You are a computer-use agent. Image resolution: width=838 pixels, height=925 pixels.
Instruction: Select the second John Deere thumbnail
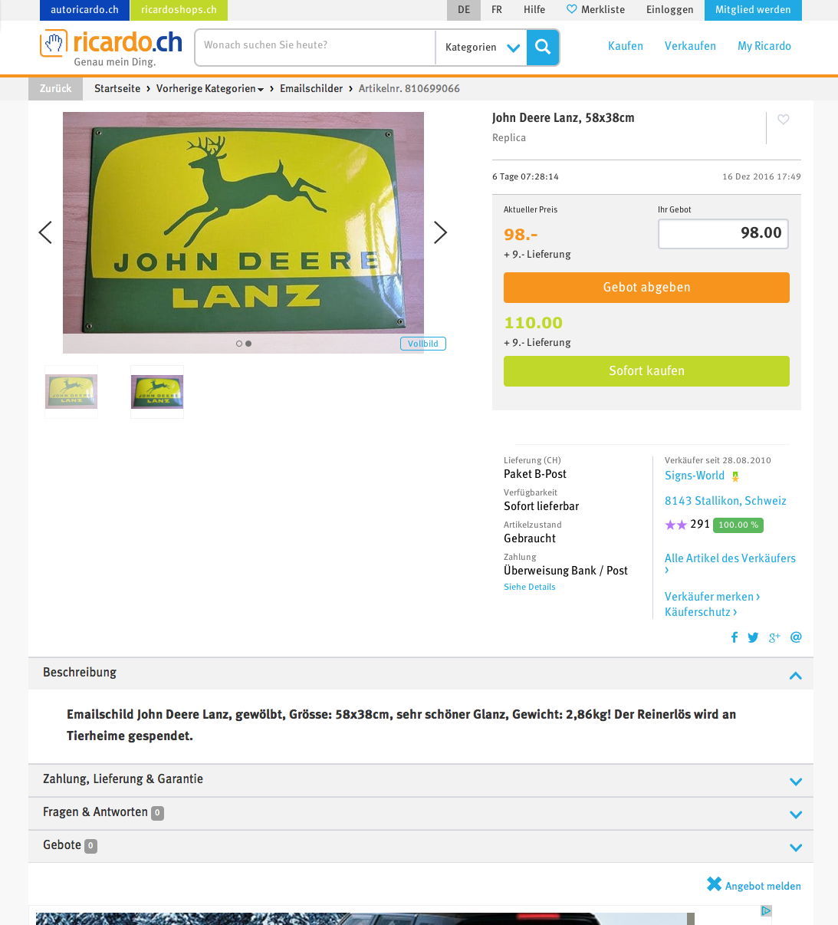(x=157, y=392)
